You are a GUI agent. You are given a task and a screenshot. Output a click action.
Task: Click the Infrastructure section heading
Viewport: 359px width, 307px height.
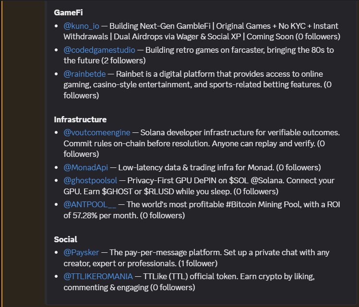pyautogui.click(x=80, y=119)
